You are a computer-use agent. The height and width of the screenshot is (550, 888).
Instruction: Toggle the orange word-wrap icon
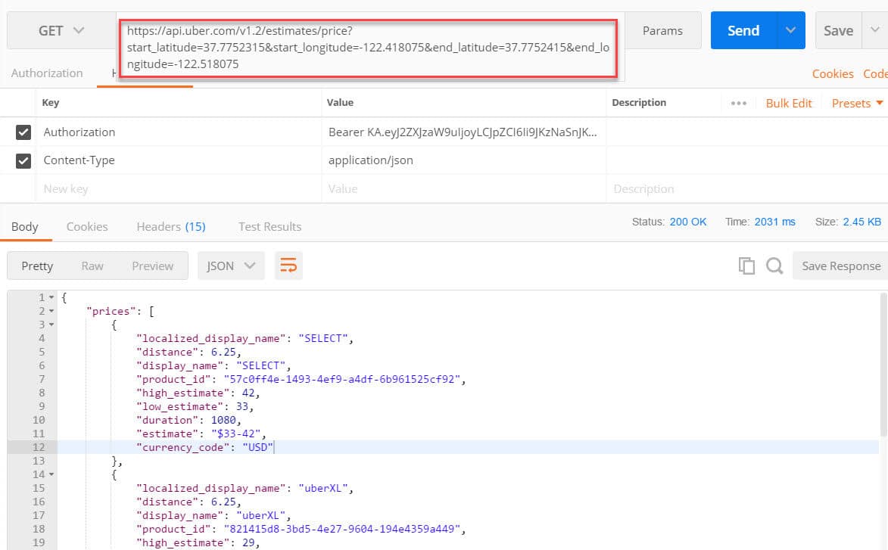coord(288,266)
